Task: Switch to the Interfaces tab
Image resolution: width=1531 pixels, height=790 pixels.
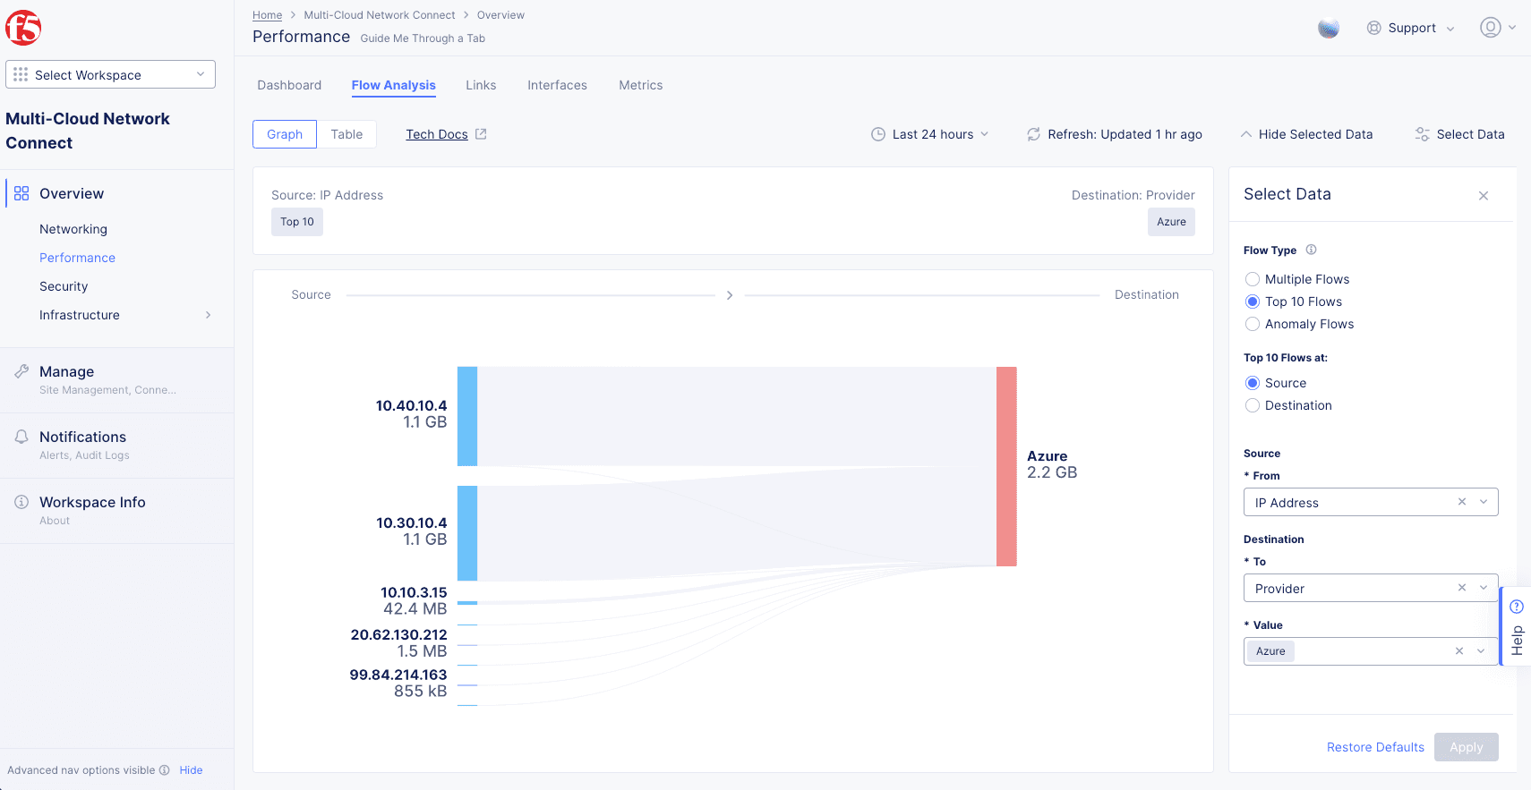Action: click(557, 85)
